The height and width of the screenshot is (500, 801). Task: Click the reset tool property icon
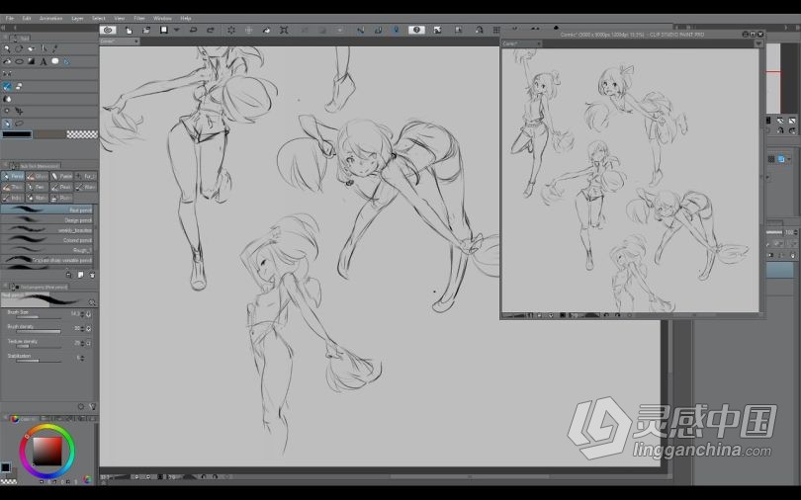[81, 407]
